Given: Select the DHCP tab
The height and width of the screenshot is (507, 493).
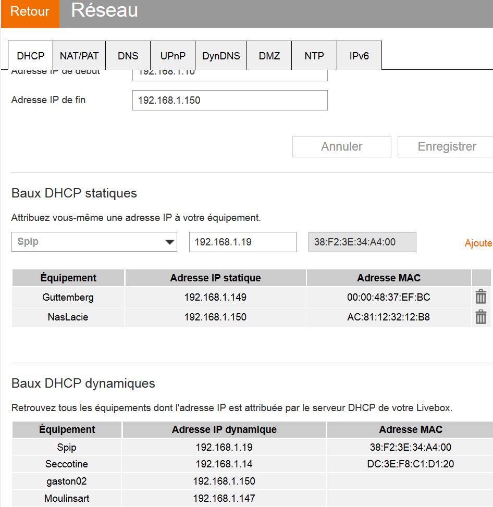Looking at the screenshot, I should (x=30, y=55).
